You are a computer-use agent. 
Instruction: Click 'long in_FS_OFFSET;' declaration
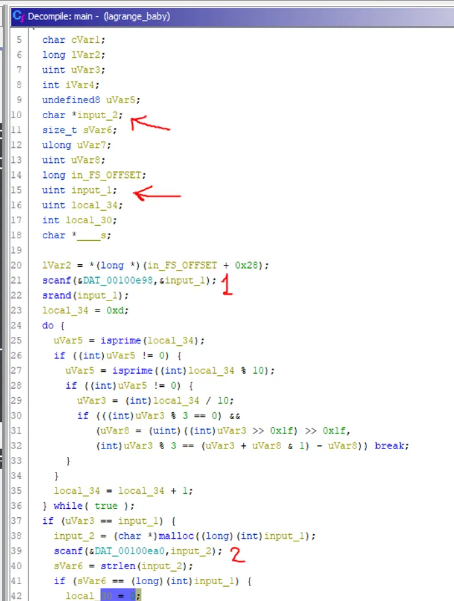coord(94,175)
